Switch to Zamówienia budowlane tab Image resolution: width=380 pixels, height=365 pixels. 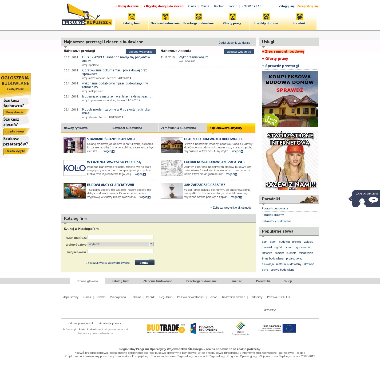[x=183, y=128]
